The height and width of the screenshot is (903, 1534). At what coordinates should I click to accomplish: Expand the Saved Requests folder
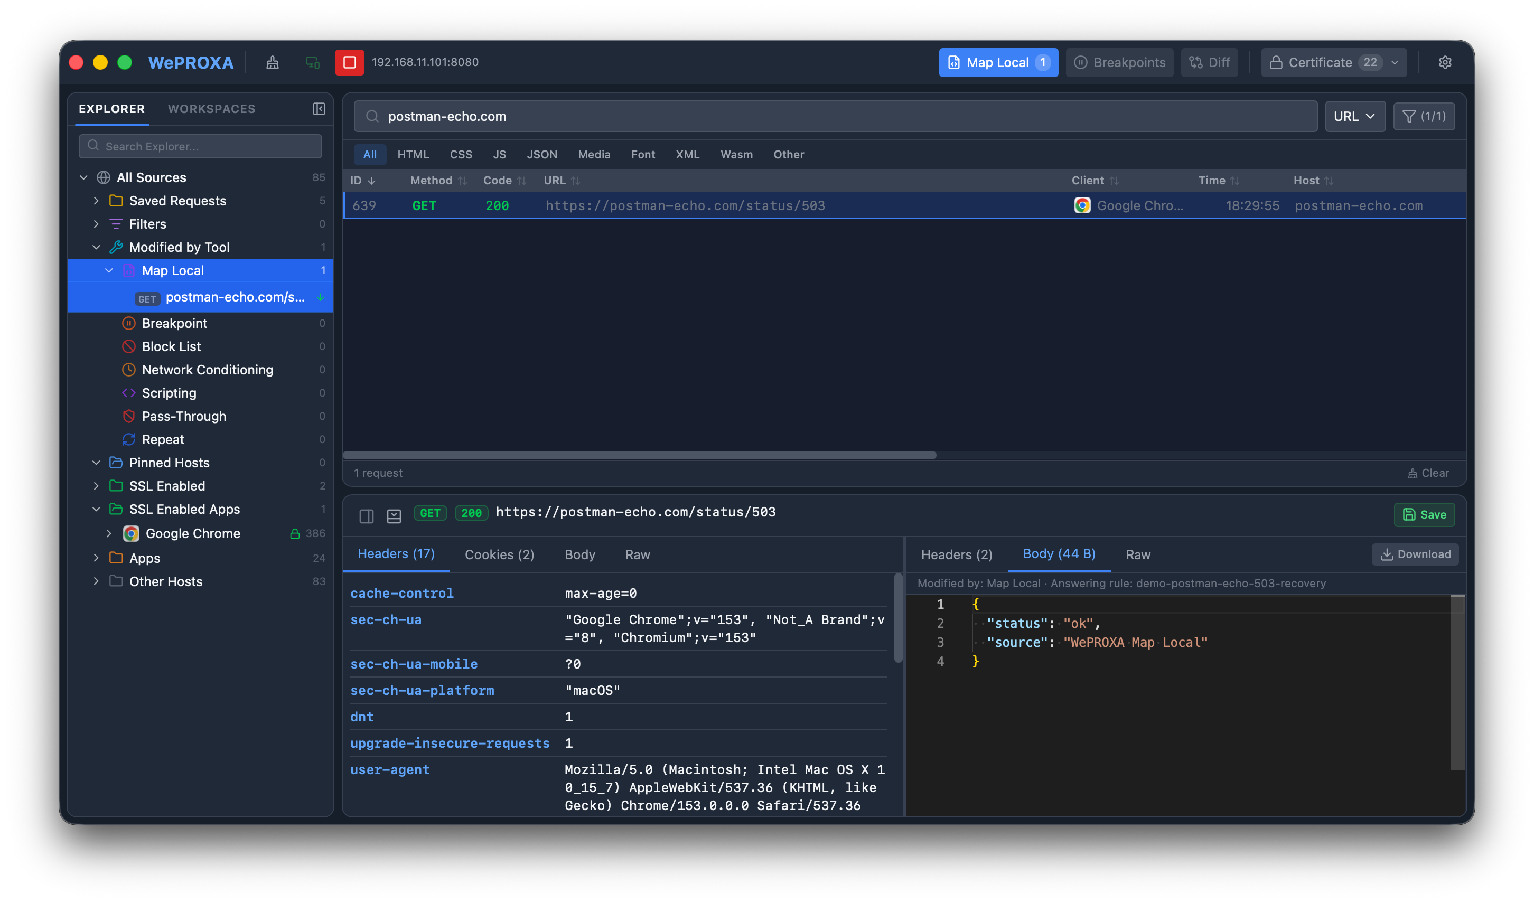click(x=96, y=201)
